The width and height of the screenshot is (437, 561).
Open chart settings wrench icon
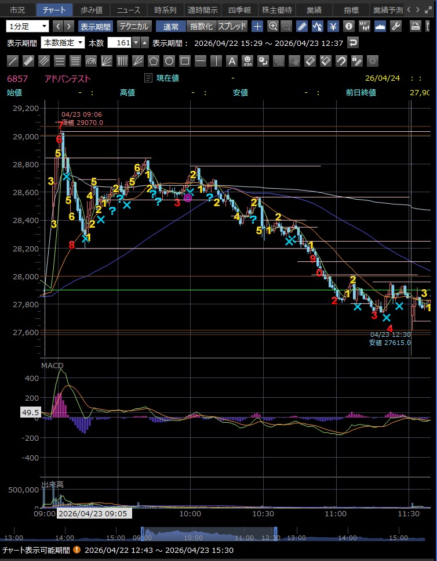pyautogui.click(x=396, y=26)
